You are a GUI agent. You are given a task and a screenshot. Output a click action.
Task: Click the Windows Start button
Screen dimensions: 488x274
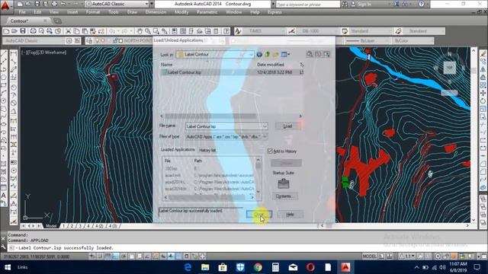(x=8, y=267)
